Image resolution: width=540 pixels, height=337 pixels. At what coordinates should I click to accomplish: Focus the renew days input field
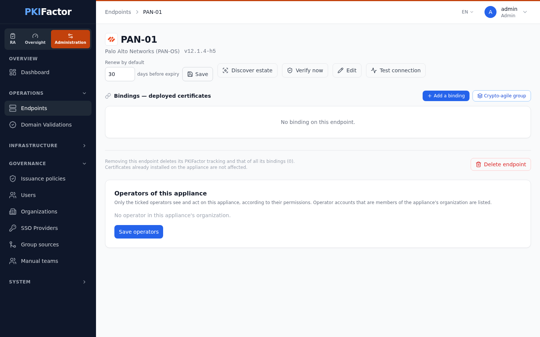(120, 74)
